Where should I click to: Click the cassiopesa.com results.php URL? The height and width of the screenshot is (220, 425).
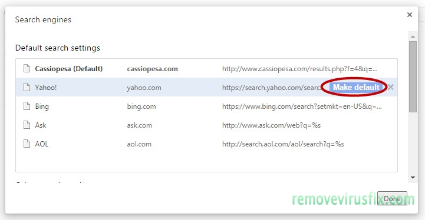click(300, 69)
